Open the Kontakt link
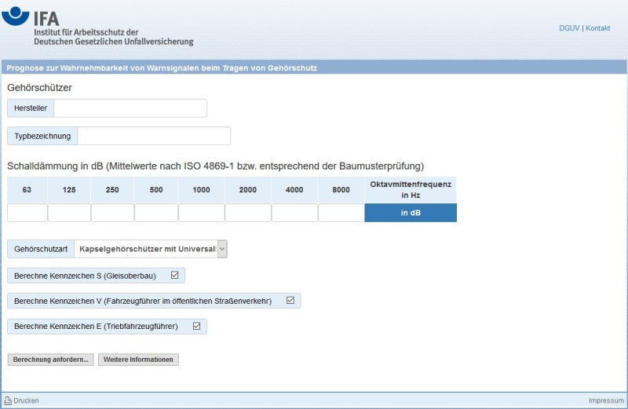The height and width of the screenshot is (409, 628). [597, 28]
